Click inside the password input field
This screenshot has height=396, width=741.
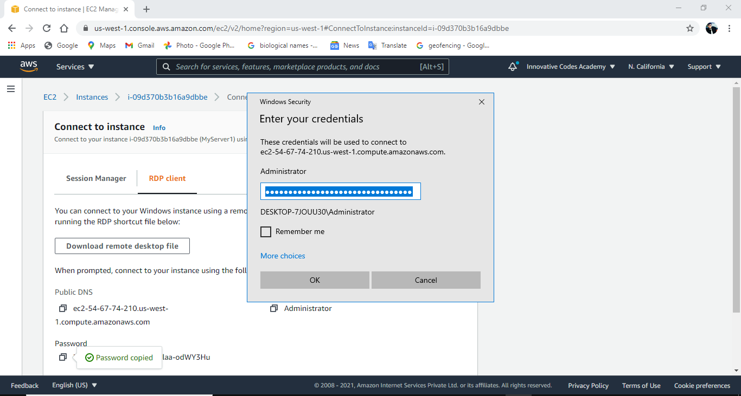tap(340, 191)
